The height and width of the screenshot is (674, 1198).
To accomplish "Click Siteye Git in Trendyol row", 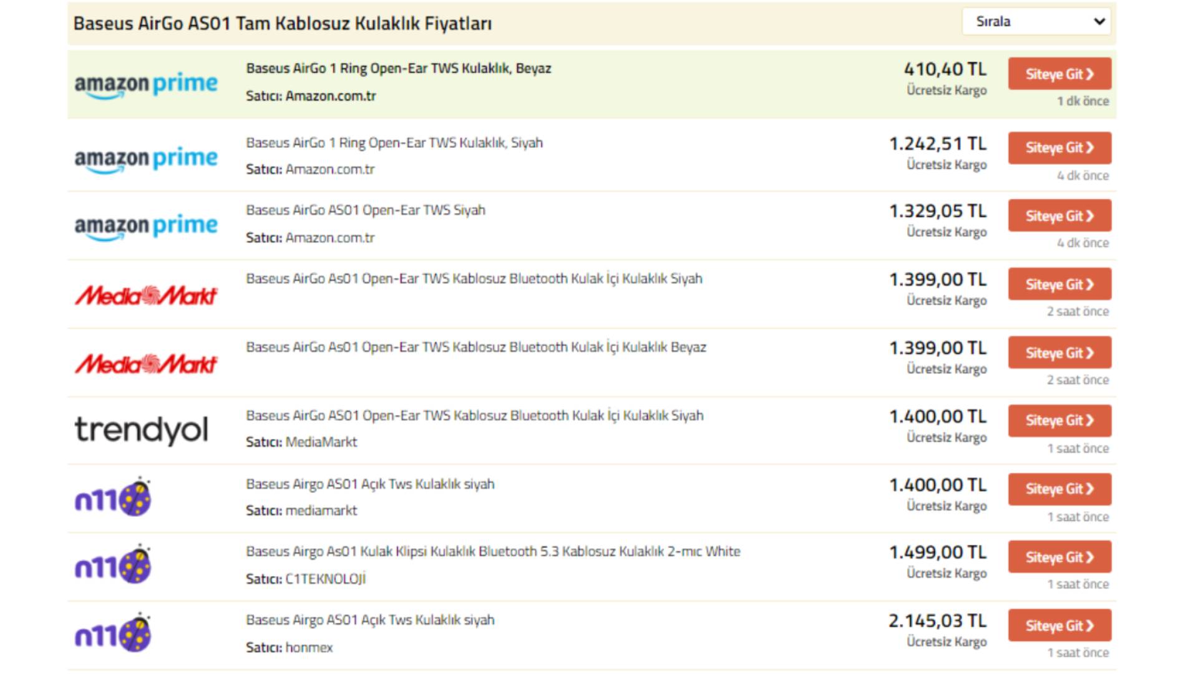I will tap(1059, 421).
